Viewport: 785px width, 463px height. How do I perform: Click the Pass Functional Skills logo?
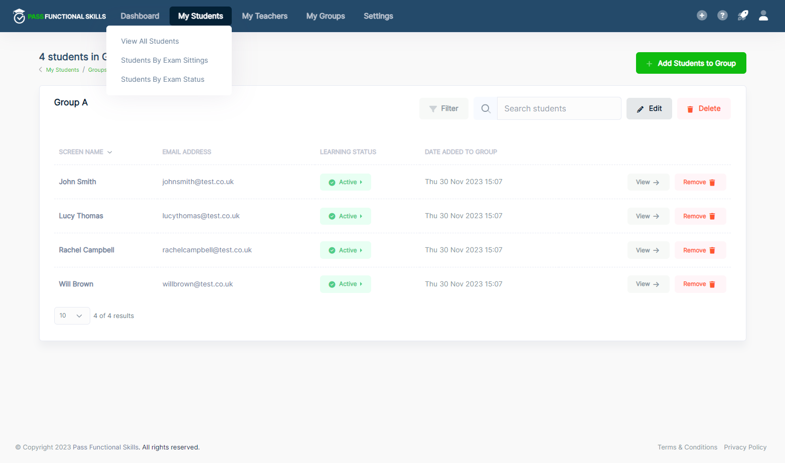point(60,16)
